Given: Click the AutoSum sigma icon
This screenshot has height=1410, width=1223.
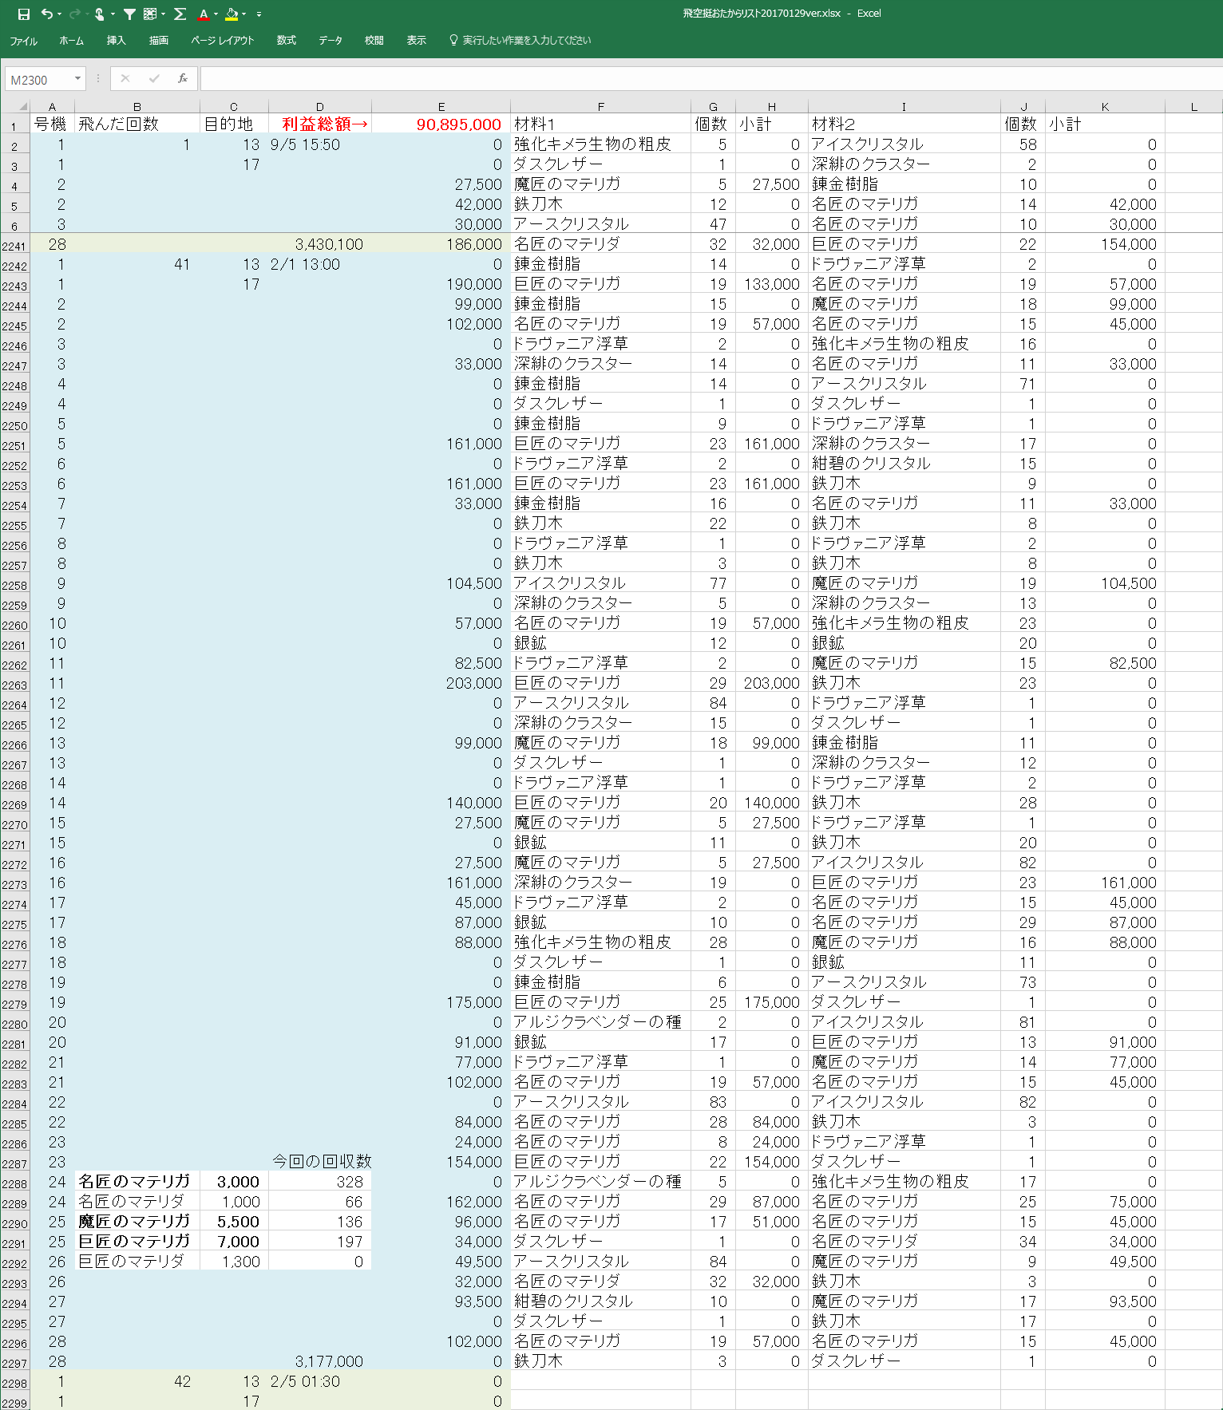Looking at the screenshot, I should coord(180,14).
